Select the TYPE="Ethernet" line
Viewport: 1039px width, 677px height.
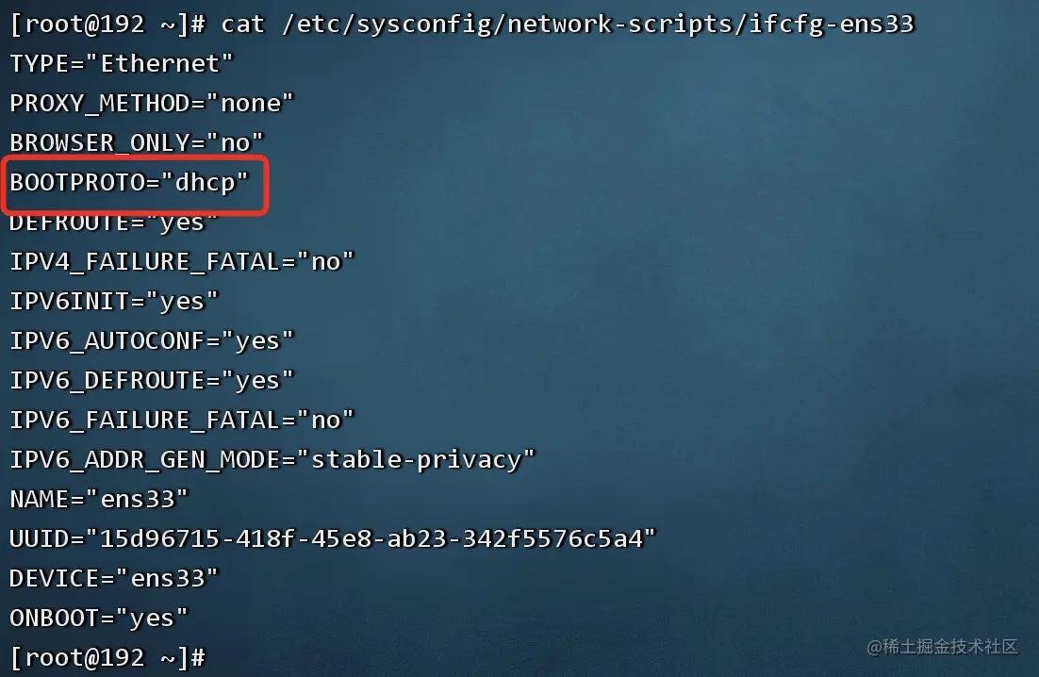122,63
